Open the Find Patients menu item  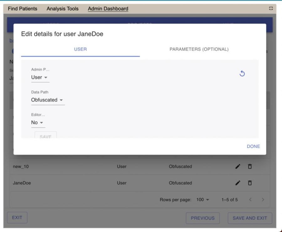[22, 9]
